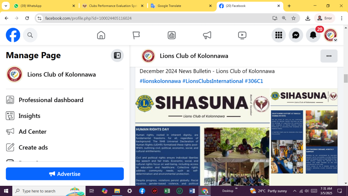View site information icon in address bar
This screenshot has height=196, width=348.
(x=39, y=18)
